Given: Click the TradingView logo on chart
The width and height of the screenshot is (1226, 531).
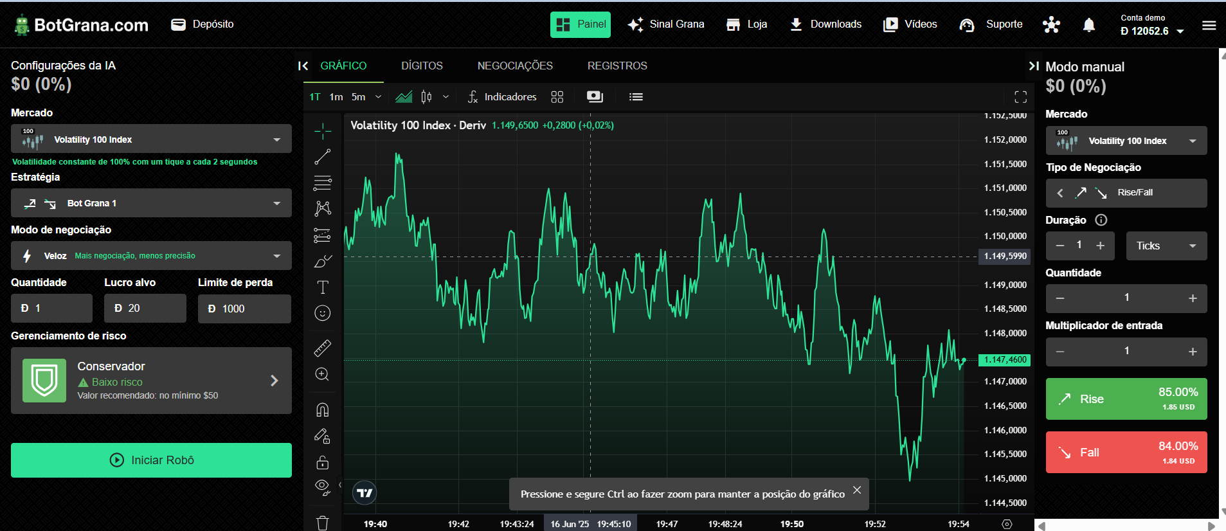Looking at the screenshot, I should click(x=365, y=493).
